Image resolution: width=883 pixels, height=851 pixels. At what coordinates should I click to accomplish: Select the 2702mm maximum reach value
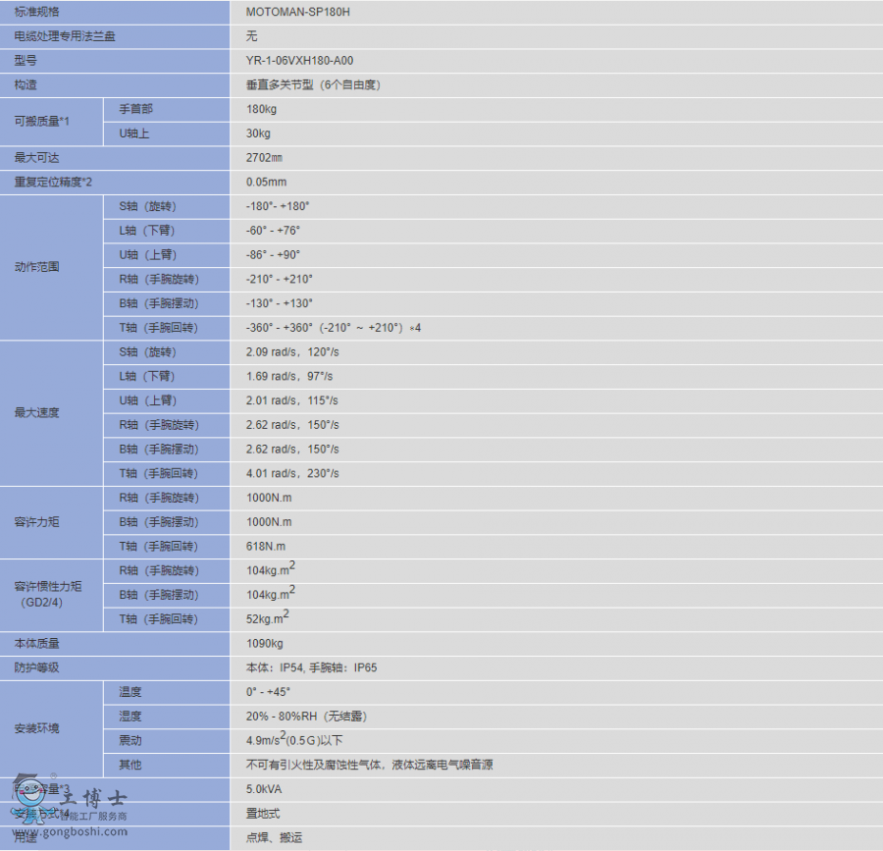(265, 158)
